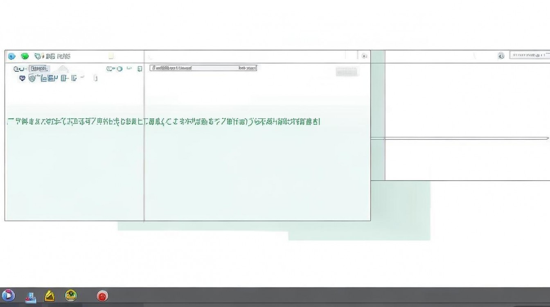The image size is (550, 307).
Task: Focus the long text field in middle pane
Action: click(x=203, y=68)
